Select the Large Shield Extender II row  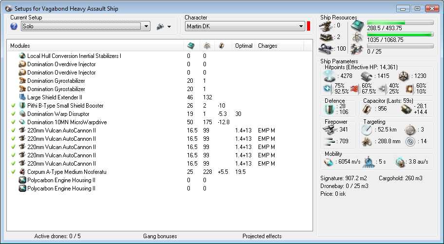click(x=159, y=97)
